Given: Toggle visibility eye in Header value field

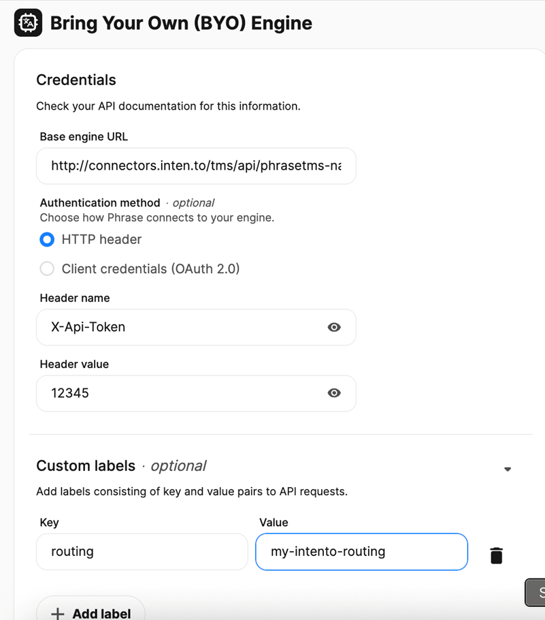Looking at the screenshot, I should click(x=334, y=393).
